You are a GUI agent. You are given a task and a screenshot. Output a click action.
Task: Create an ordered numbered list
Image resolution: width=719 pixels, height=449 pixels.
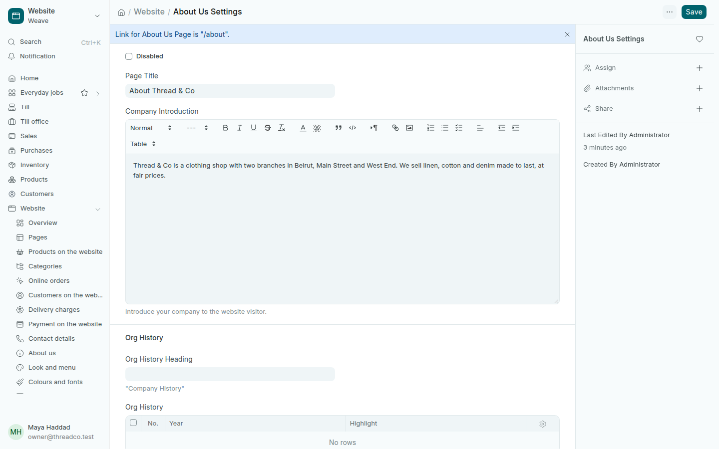point(431,128)
